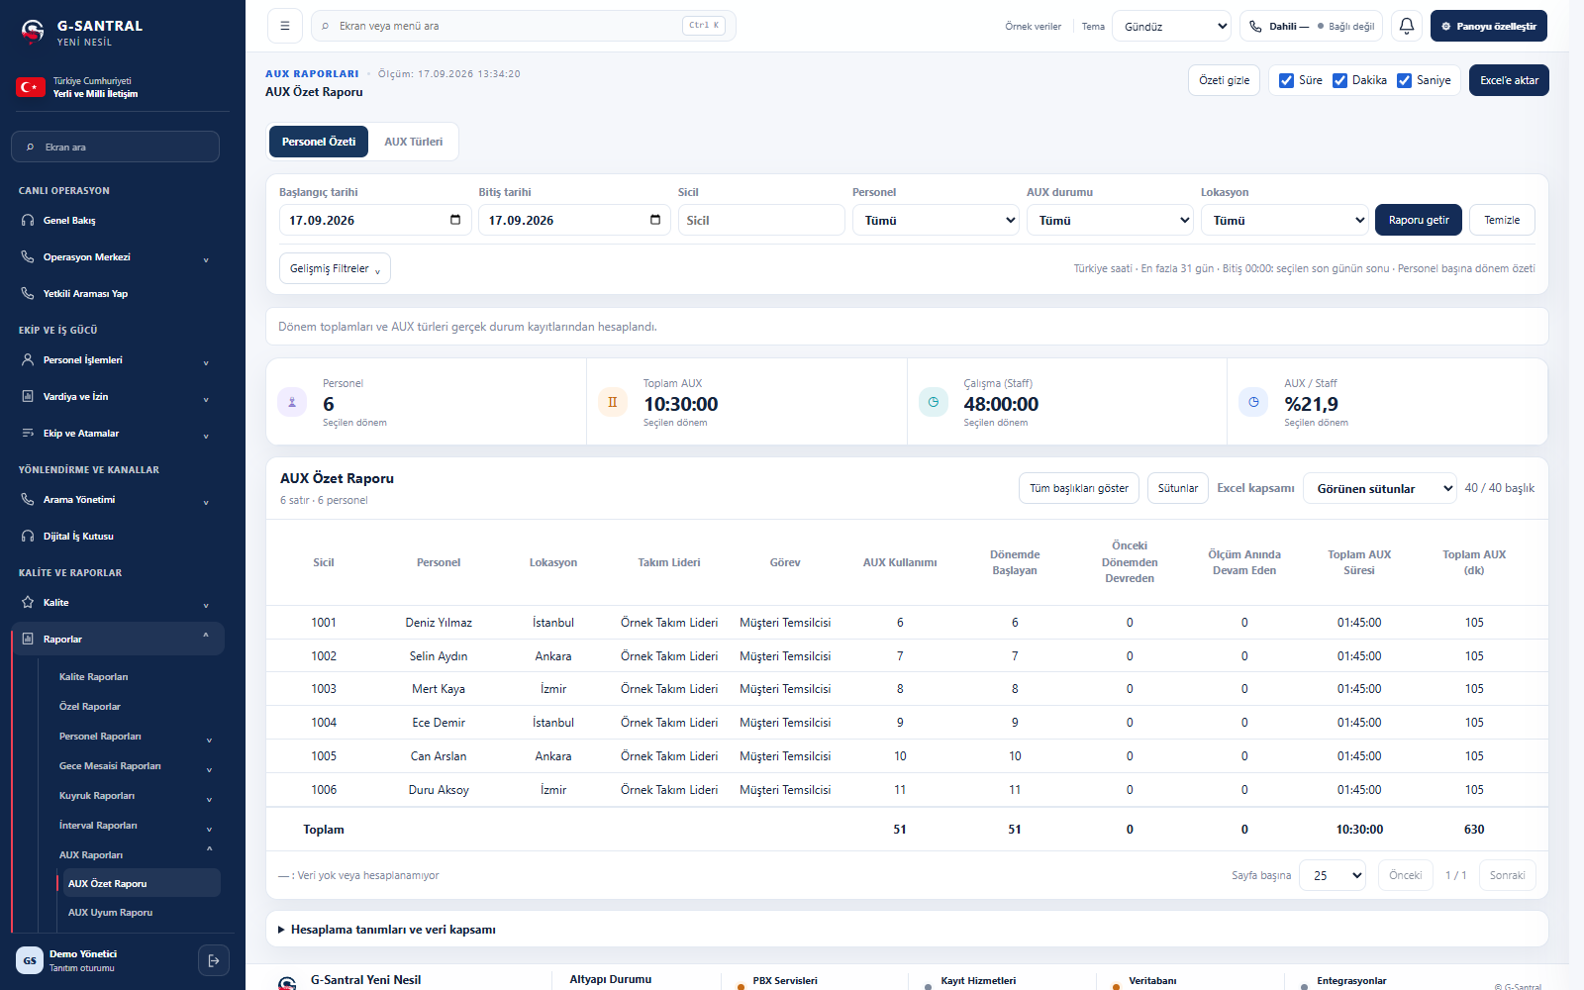This screenshot has height=990, width=1584.
Task: Uncheck the Süre checkbox
Action: (x=1286, y=80)
